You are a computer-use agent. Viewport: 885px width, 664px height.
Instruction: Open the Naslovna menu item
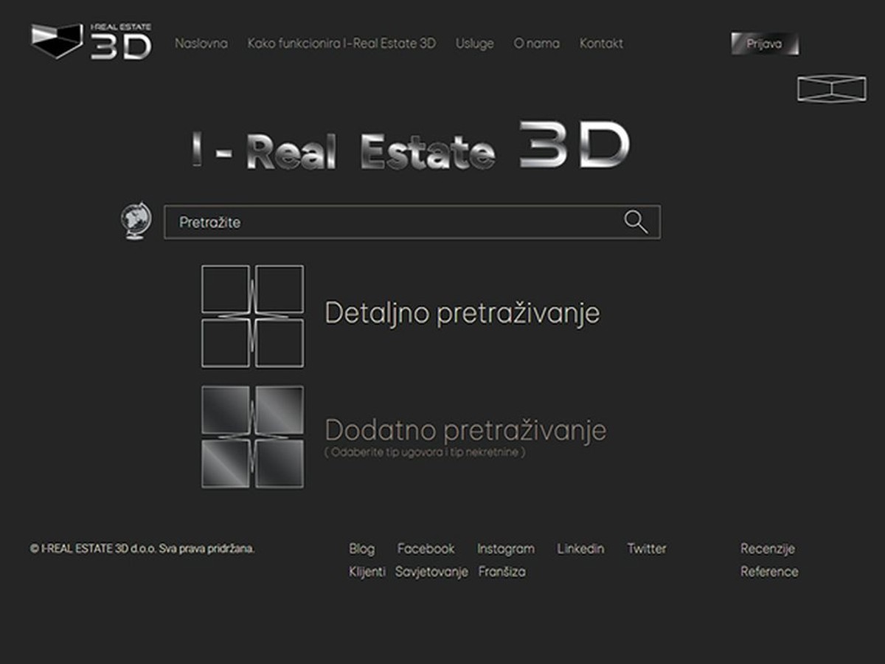click(x=200, y=44)
